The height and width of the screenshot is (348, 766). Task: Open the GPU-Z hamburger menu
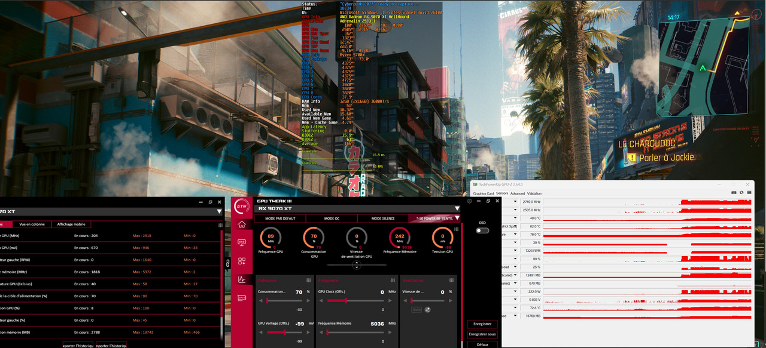pyautogui.click(x=749, y=193)
